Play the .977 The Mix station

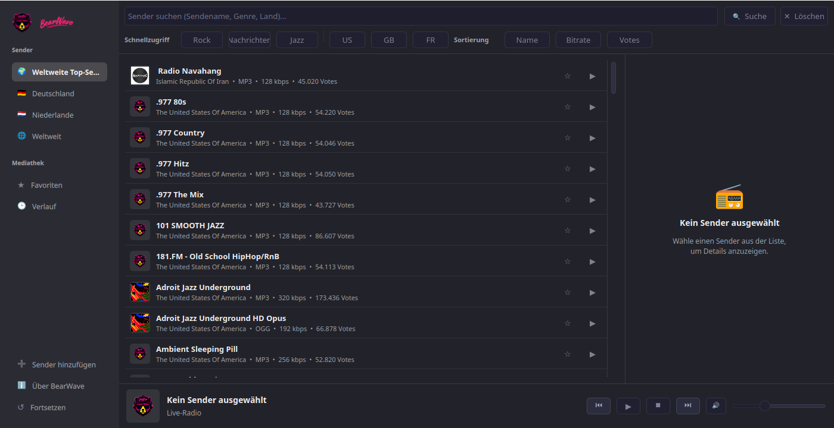[x=592, y=200]
